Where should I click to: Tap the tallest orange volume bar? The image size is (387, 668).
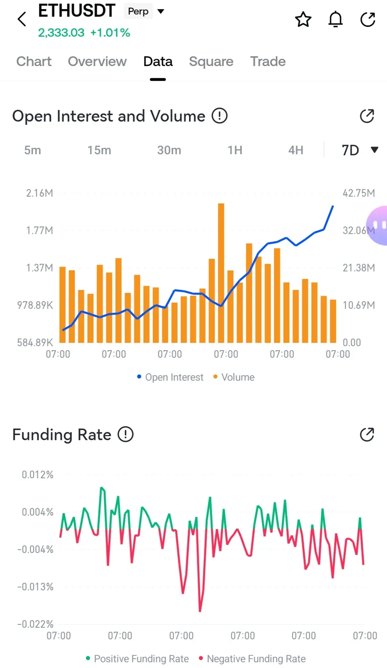(x=221, y=273)
